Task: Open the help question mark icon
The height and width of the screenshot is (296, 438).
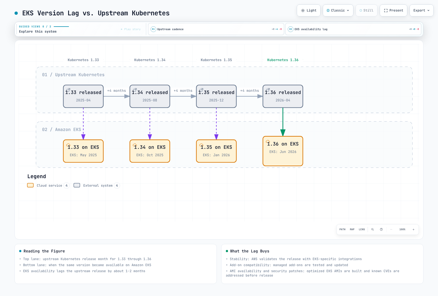Action: tap(381, 229)
